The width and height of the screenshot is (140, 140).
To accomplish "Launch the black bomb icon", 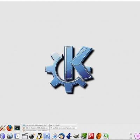I will 32,136.
